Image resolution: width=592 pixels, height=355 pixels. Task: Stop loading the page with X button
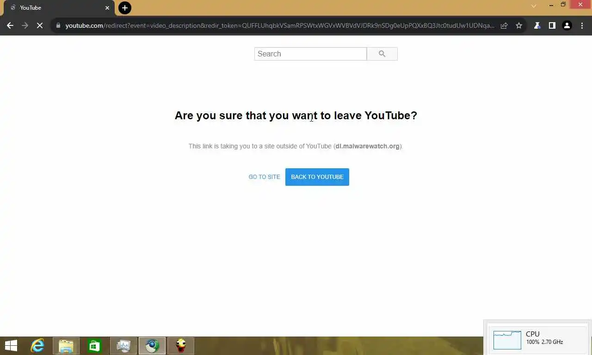40,26
